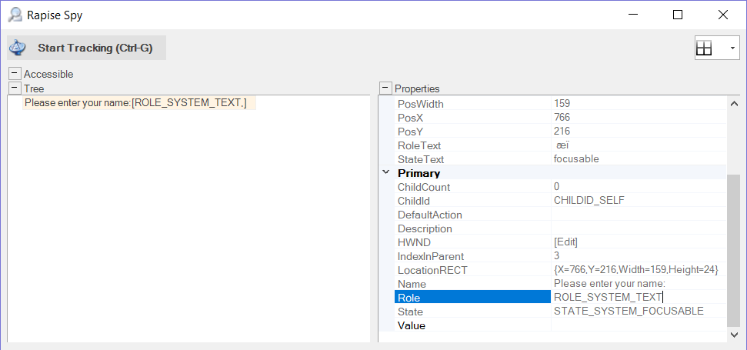Image resolution: width=747 pixels, height=350 pixels.
Task: Collapse the Properties panel
Action: coord(386,88)
